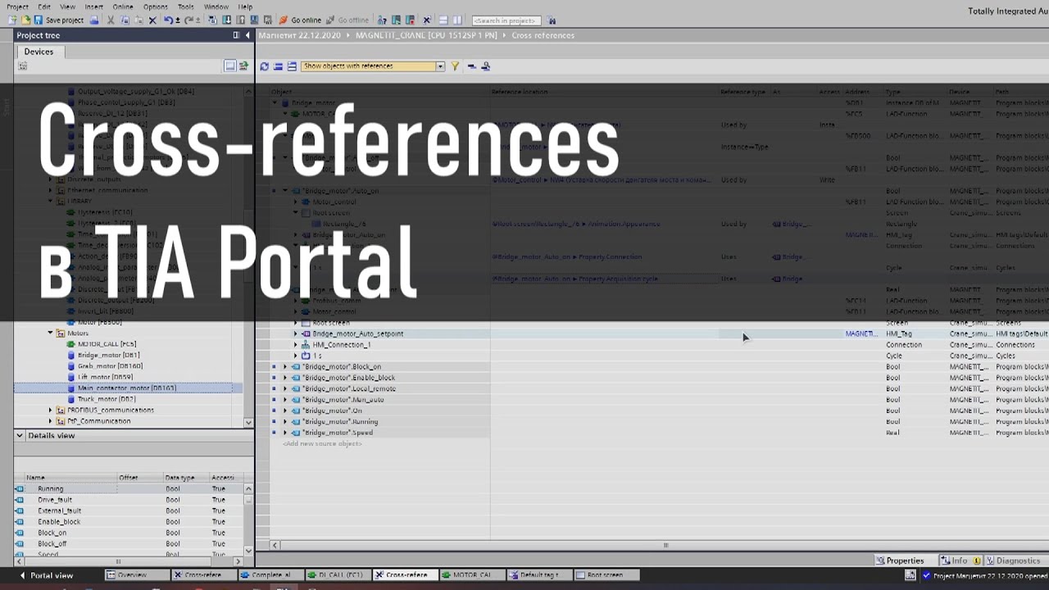Click the New project toolbar icon
This screenshot has height=590, width=1049.
click(x=12, y=20)
